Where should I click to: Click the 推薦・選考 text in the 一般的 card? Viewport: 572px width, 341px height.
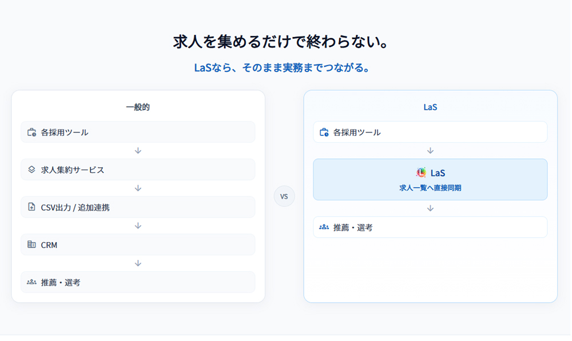61,283
